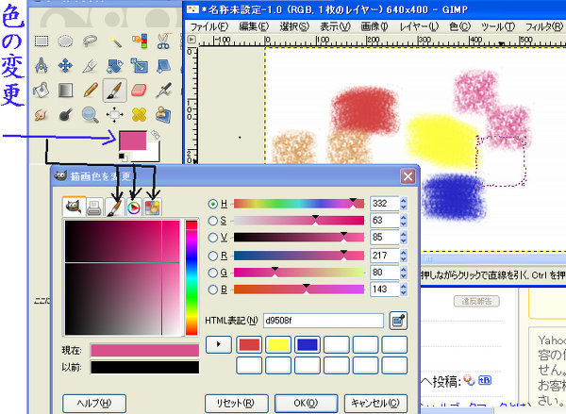
Task: Select the Rotate tool
Action: 115,66
